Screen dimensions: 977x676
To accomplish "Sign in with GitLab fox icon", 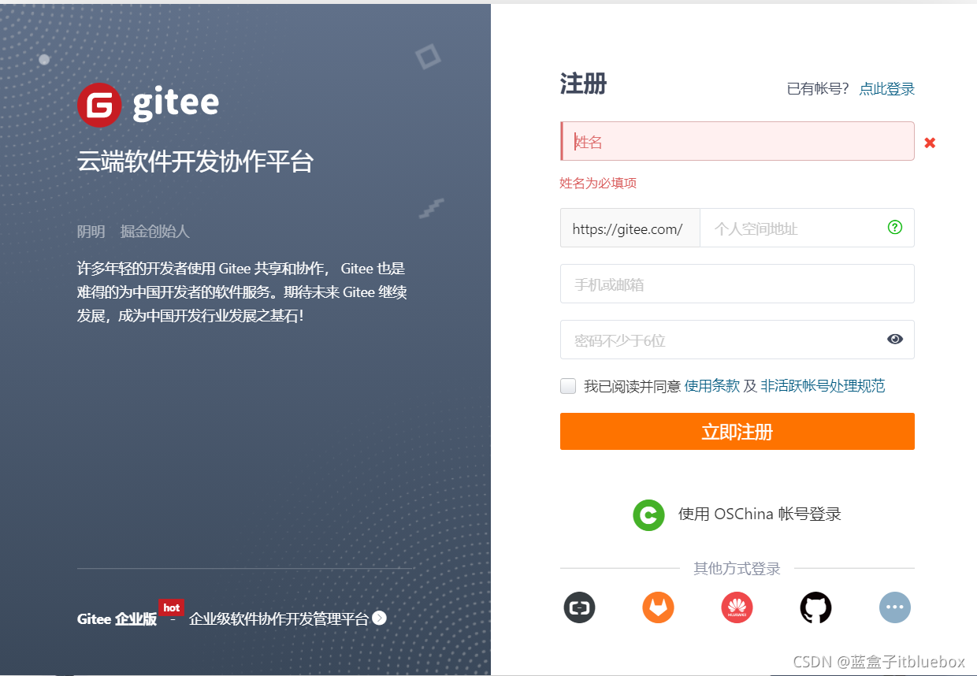I will tap(659, 607).
